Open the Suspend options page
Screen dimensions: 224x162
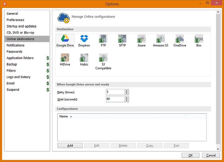(x=27, y=90)
